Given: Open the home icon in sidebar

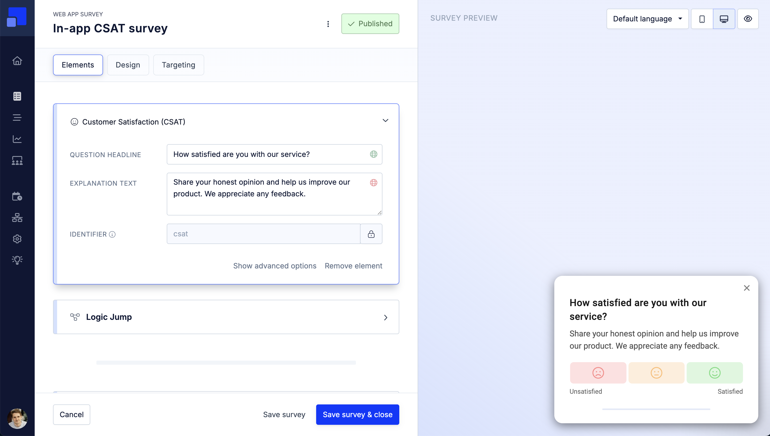Looking at the screenshot, I should [x=17, y=61].
